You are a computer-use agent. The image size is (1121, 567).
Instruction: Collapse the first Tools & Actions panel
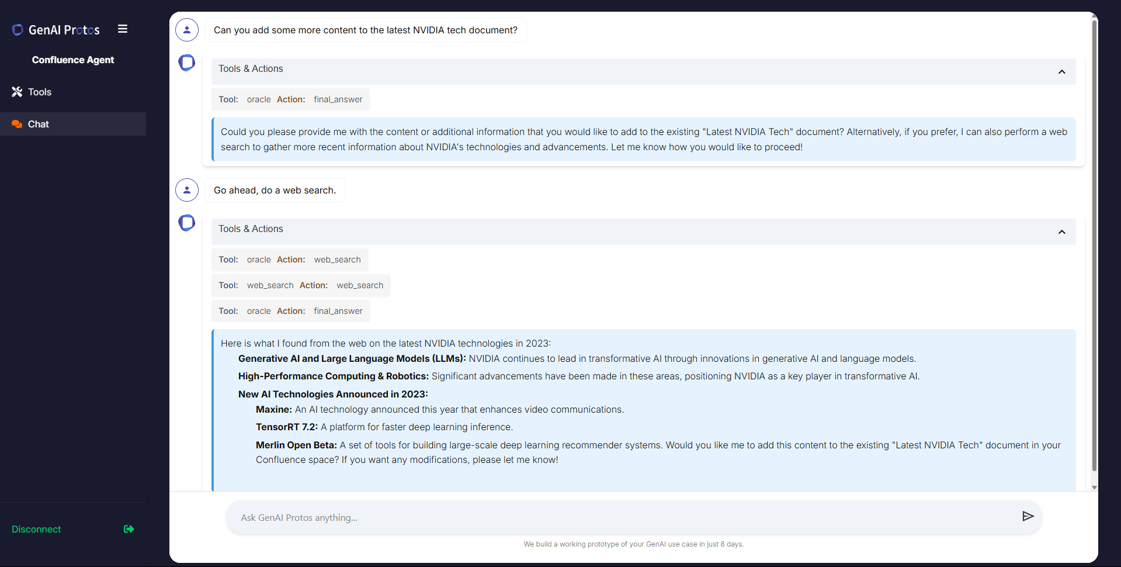(x=1061, y=72)
